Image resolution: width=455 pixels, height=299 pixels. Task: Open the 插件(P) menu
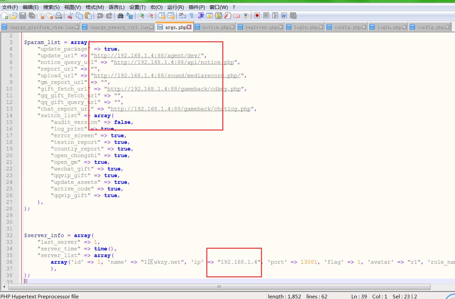(197, 7)
